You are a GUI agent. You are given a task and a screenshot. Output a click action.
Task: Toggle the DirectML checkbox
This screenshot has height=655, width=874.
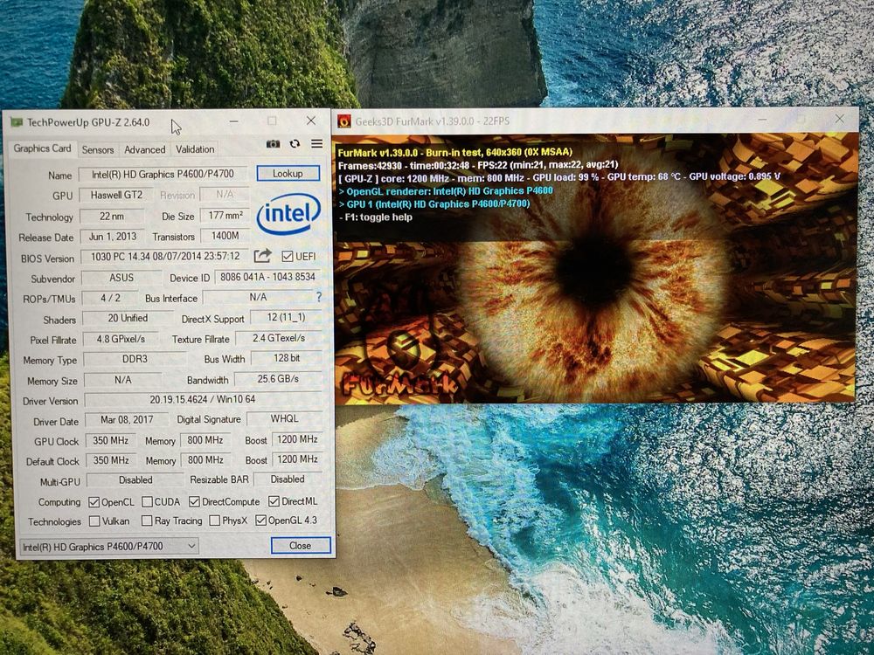(274, 501)
